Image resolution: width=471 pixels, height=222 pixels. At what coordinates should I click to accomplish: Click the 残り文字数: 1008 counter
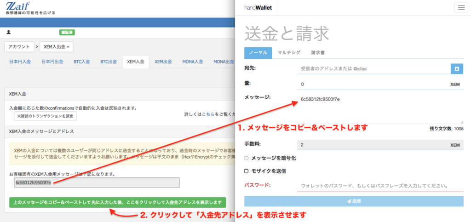447,129
